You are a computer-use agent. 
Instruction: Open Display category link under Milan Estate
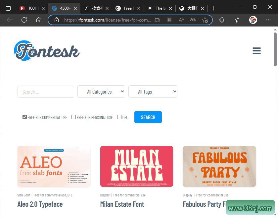105,195
